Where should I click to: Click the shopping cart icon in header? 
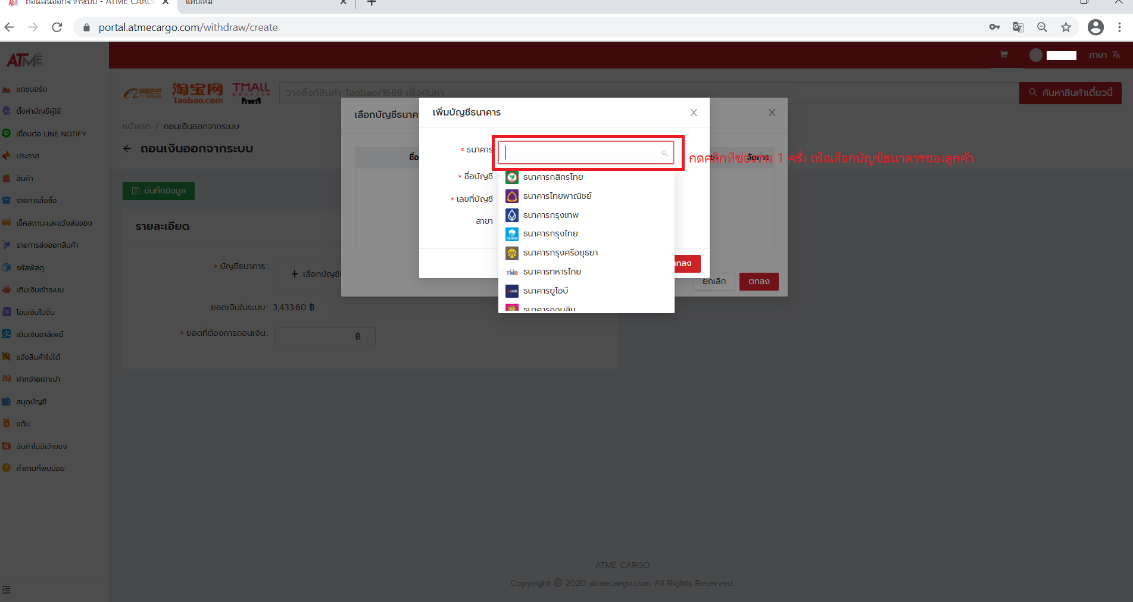(x=1004, y=55)
